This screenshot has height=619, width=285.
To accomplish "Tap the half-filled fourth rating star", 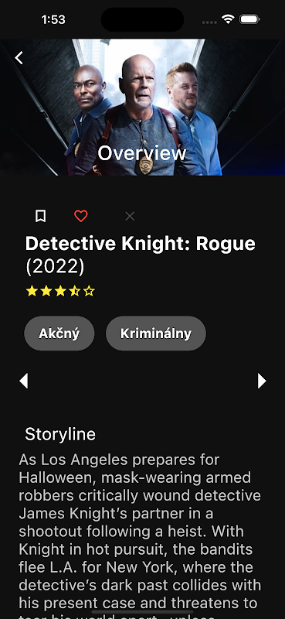I will click(x=74, y=292).
